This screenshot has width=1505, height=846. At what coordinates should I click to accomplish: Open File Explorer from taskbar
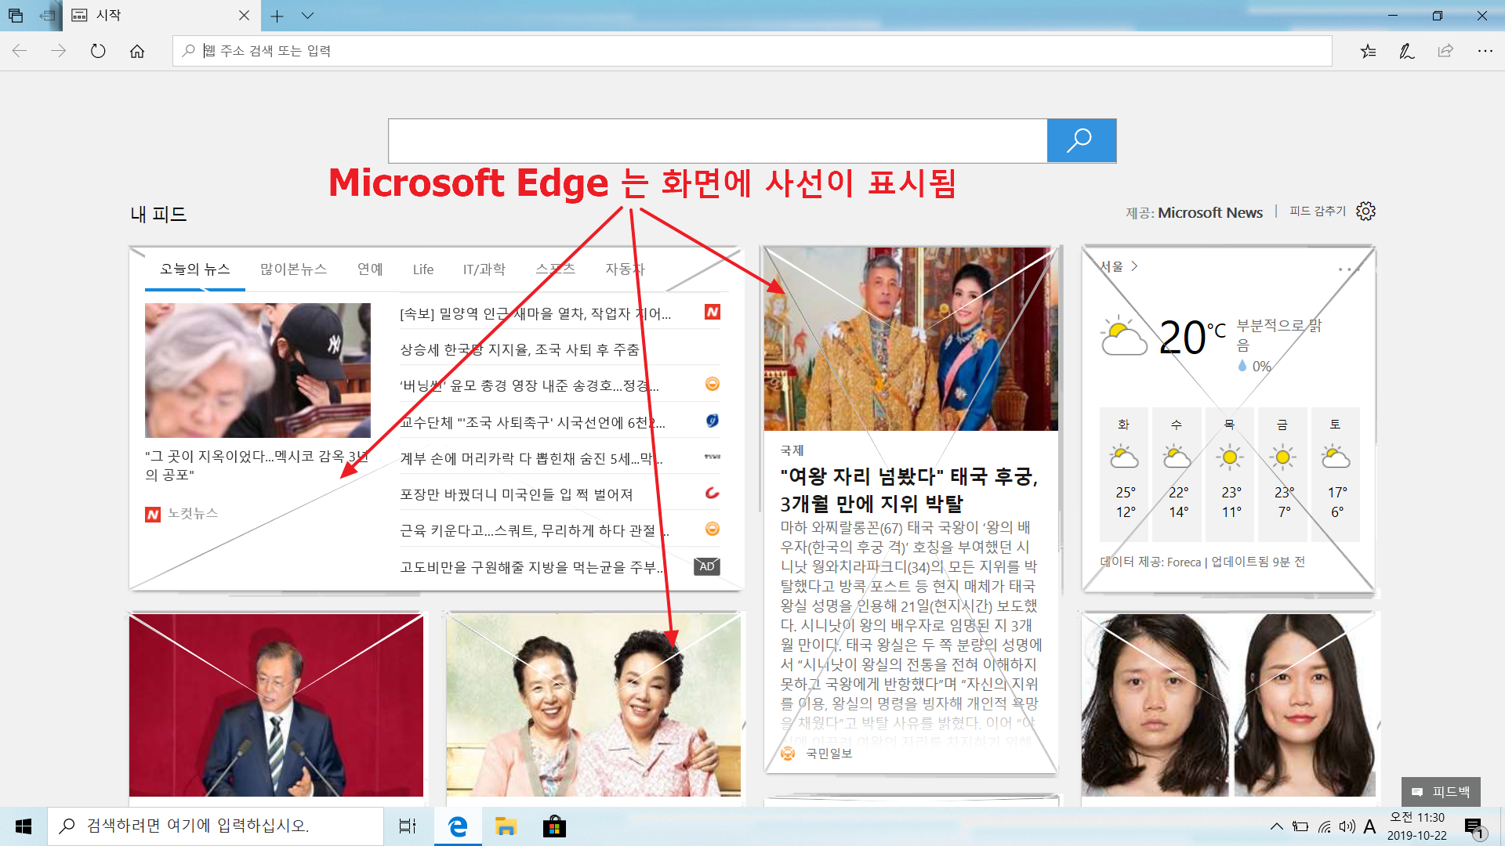pos(506,826)
